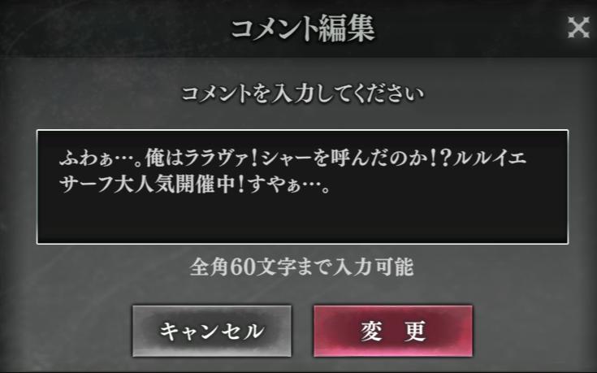Focus the comment text input box
597x373 pixels.
pyautogui.click(x=302, y=187)
